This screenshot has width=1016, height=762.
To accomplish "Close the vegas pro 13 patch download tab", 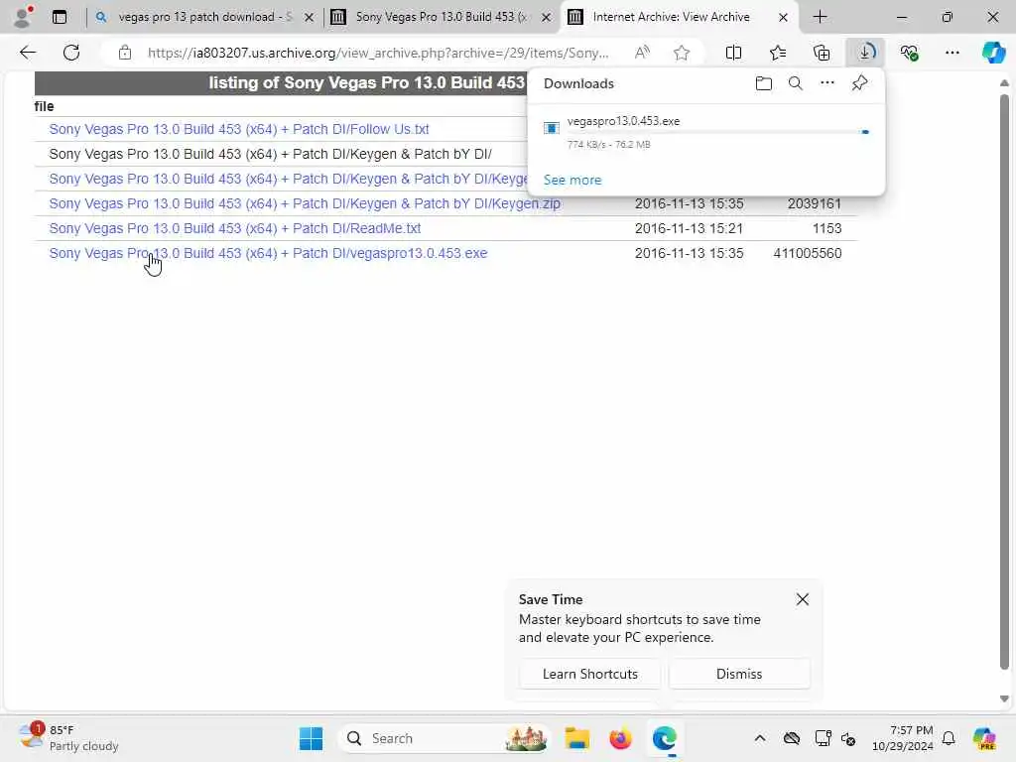I will coord(310,18).
